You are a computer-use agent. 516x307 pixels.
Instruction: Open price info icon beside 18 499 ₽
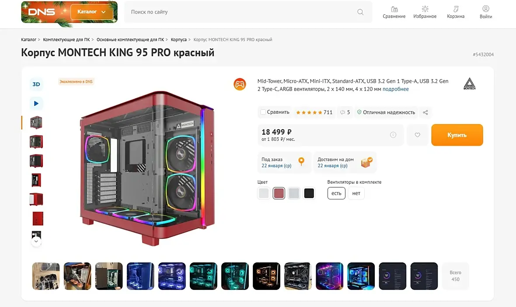click(393, 135)
